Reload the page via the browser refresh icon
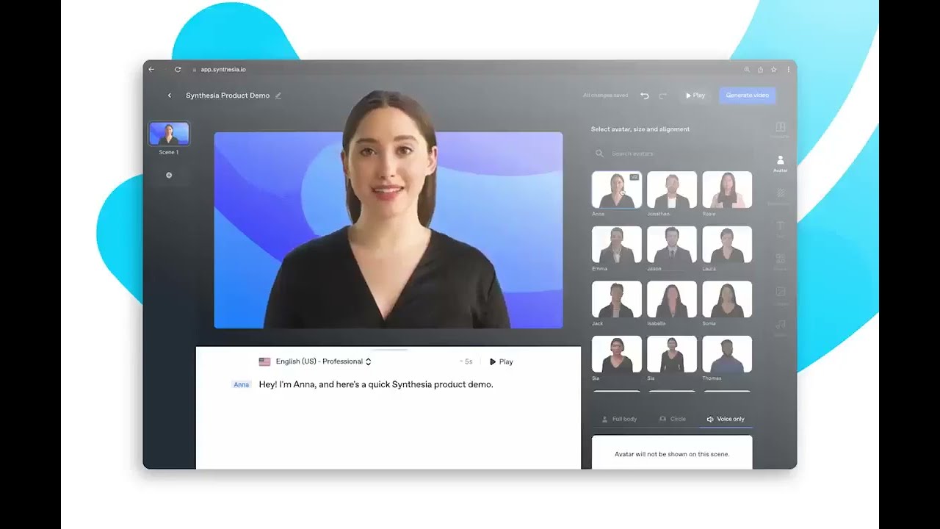The image size is (940, 529). [x=178, y=69]
